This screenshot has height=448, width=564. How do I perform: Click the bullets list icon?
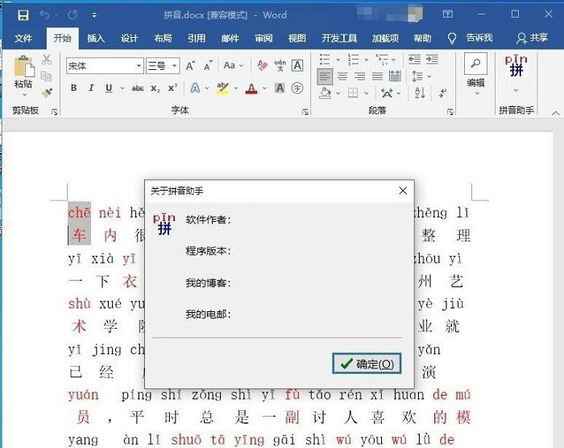pos(325,60)
